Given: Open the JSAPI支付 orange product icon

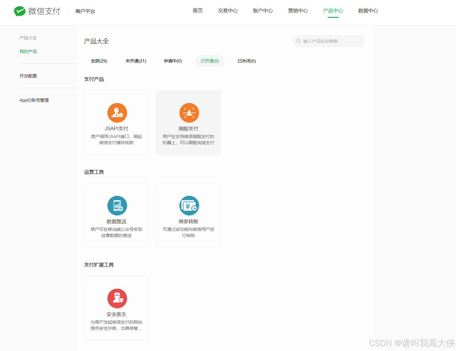Looking at the screenshot, I should pos(117,113).
